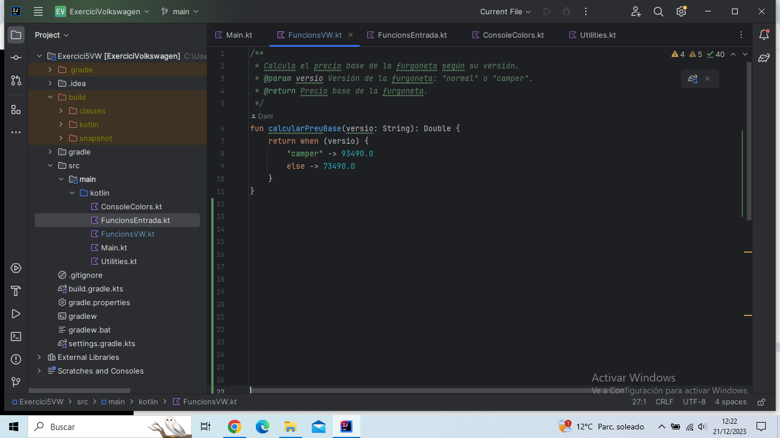
Task: Toggle the read-only lock icon in status bar
Action: [x=761, y=401]
